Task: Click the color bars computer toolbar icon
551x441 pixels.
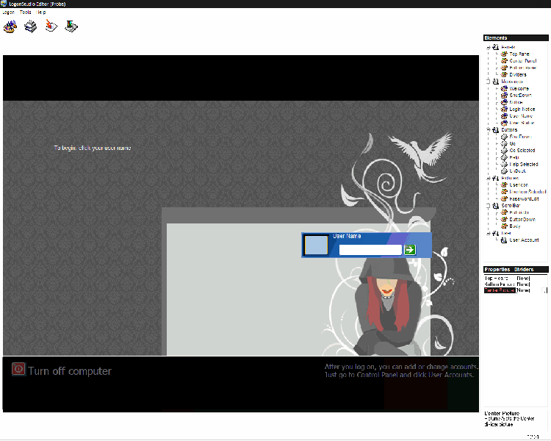Action: [71, 27]
